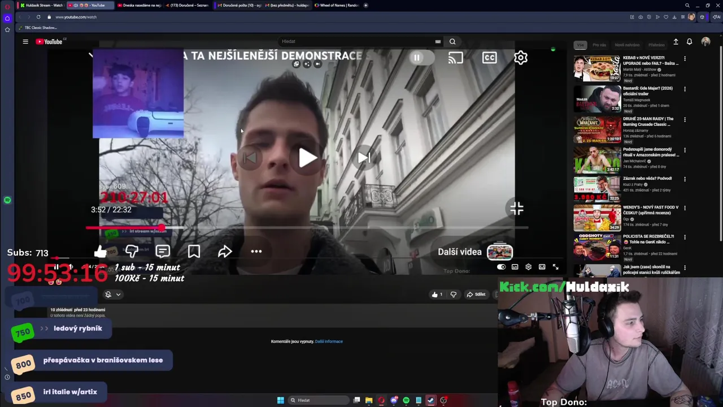The width and height of the screenshot is (723, 407).
Task: Open the YouTube notifications bell
Action: (x=689, y=41)
